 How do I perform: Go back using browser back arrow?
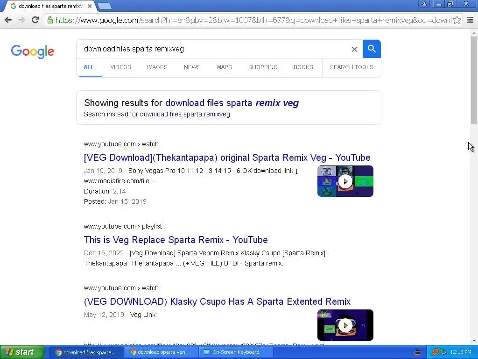[x=8, y=20]
